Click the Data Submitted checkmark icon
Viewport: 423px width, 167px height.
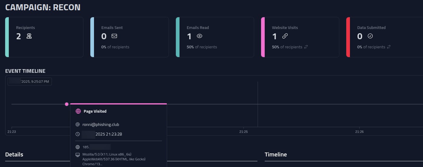[370, 36]
